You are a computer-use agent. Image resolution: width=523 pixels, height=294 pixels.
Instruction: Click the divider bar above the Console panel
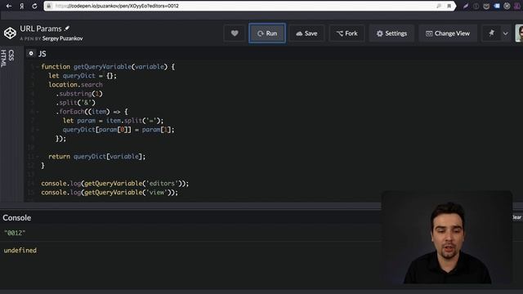[x=190, y=206]
